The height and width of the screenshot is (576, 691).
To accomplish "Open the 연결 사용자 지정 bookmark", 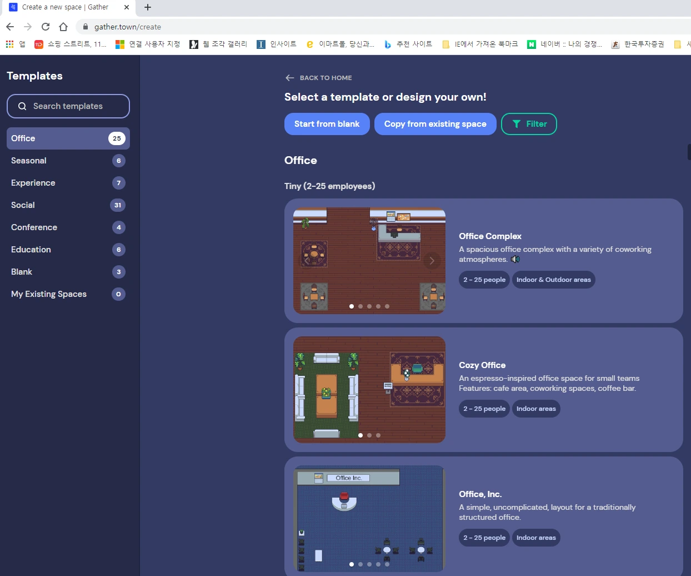I will [x=148, y=44].
